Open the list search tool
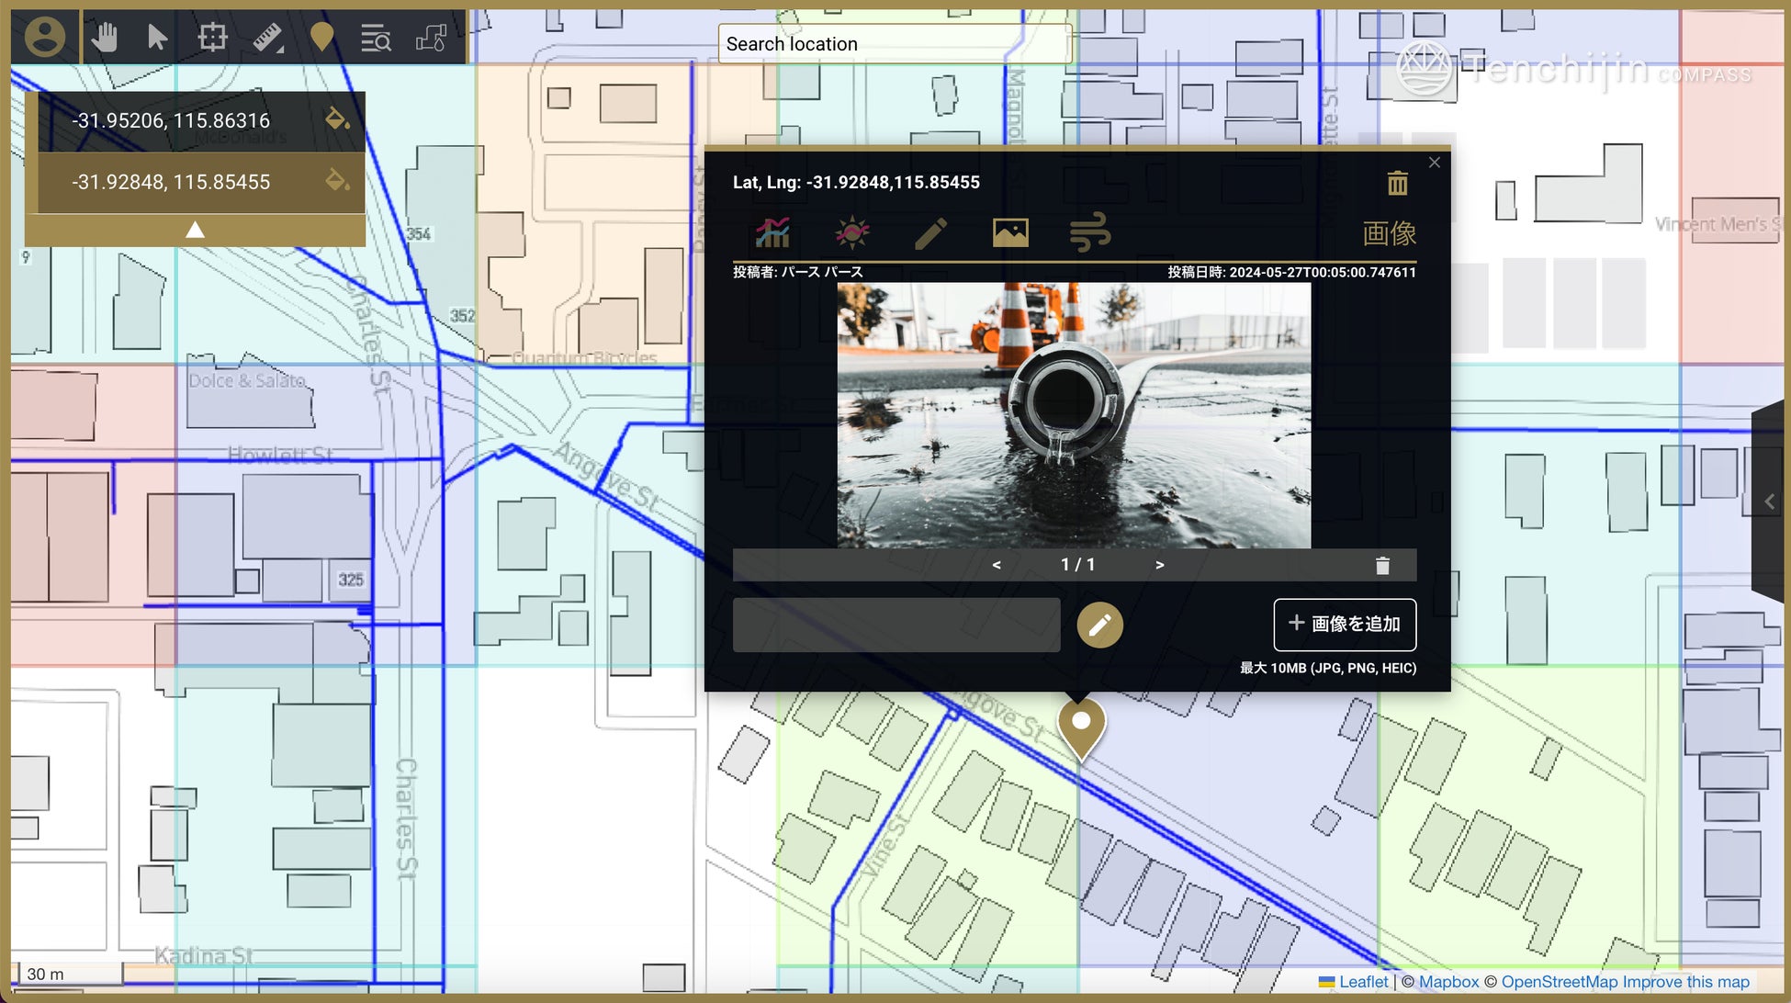 pyautogui.click(x=376, y=38)
